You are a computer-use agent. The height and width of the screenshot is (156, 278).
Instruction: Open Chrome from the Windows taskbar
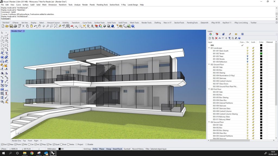[32, 153]
